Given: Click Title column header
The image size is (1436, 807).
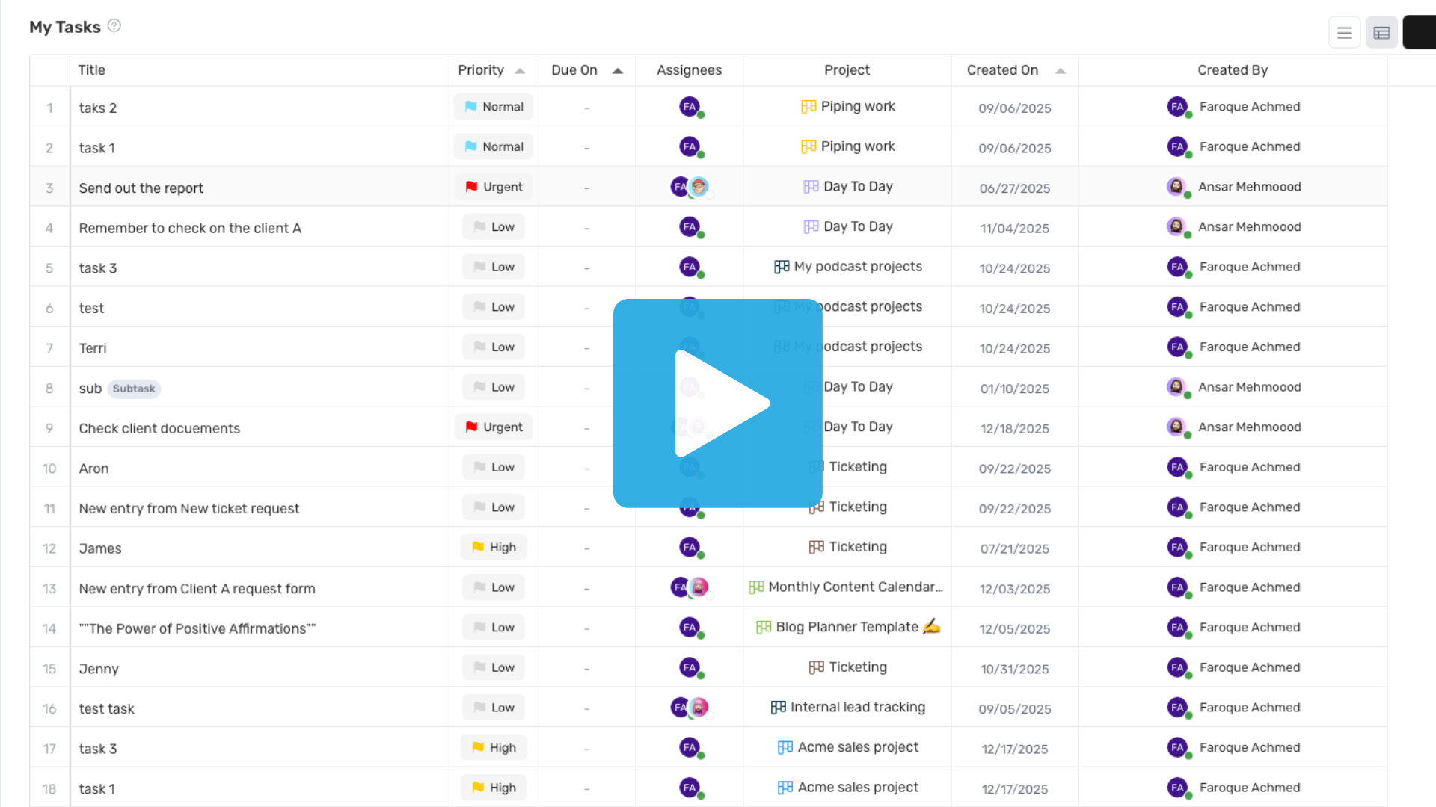Looking at the screenshot, I should (92, 70).
